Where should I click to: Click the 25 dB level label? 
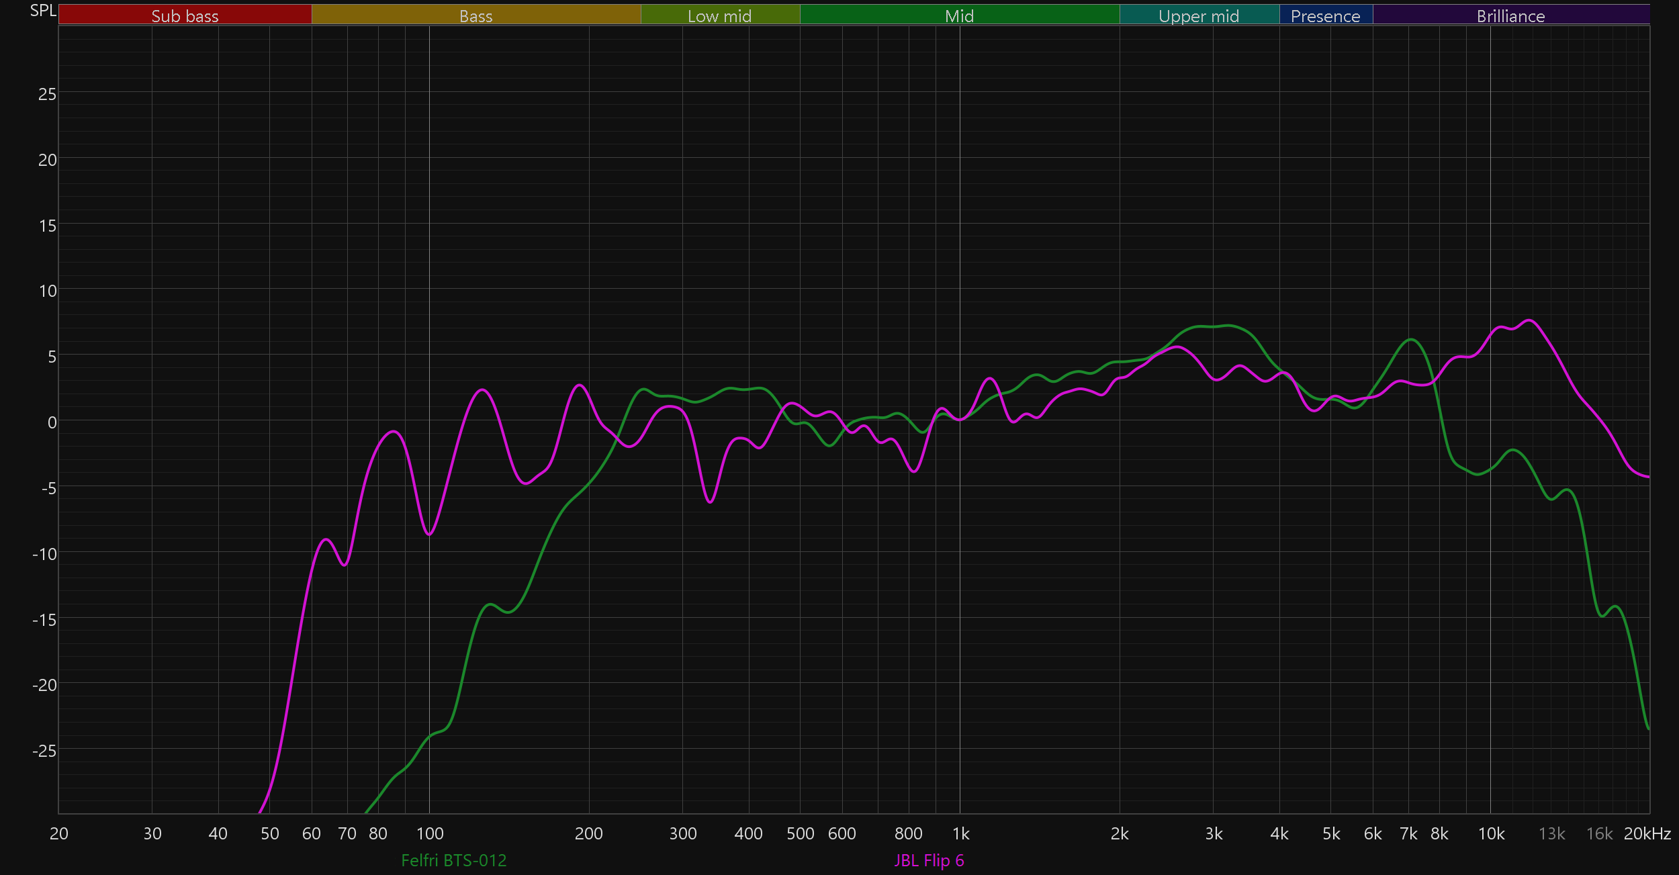point(47,94)
